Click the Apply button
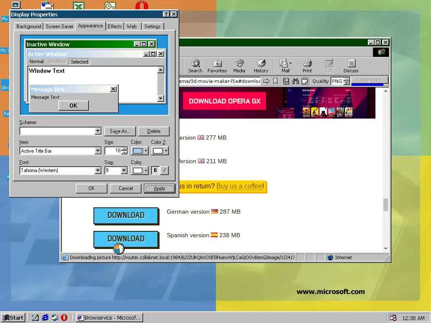The width and height of the screenshot is (431, 323). click(160, 188)
